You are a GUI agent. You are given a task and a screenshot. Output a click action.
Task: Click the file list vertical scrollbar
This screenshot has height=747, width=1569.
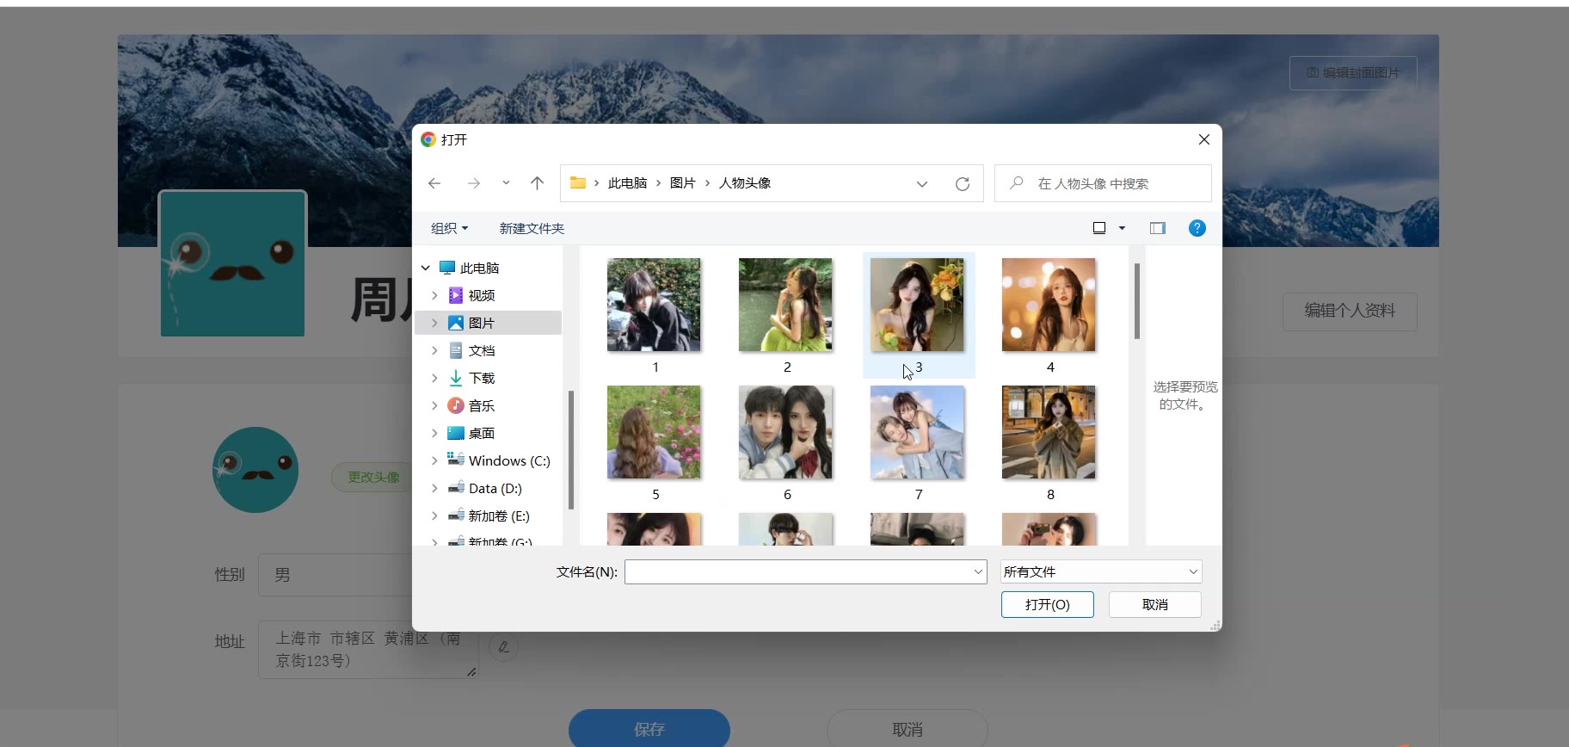click(1137, 301)
